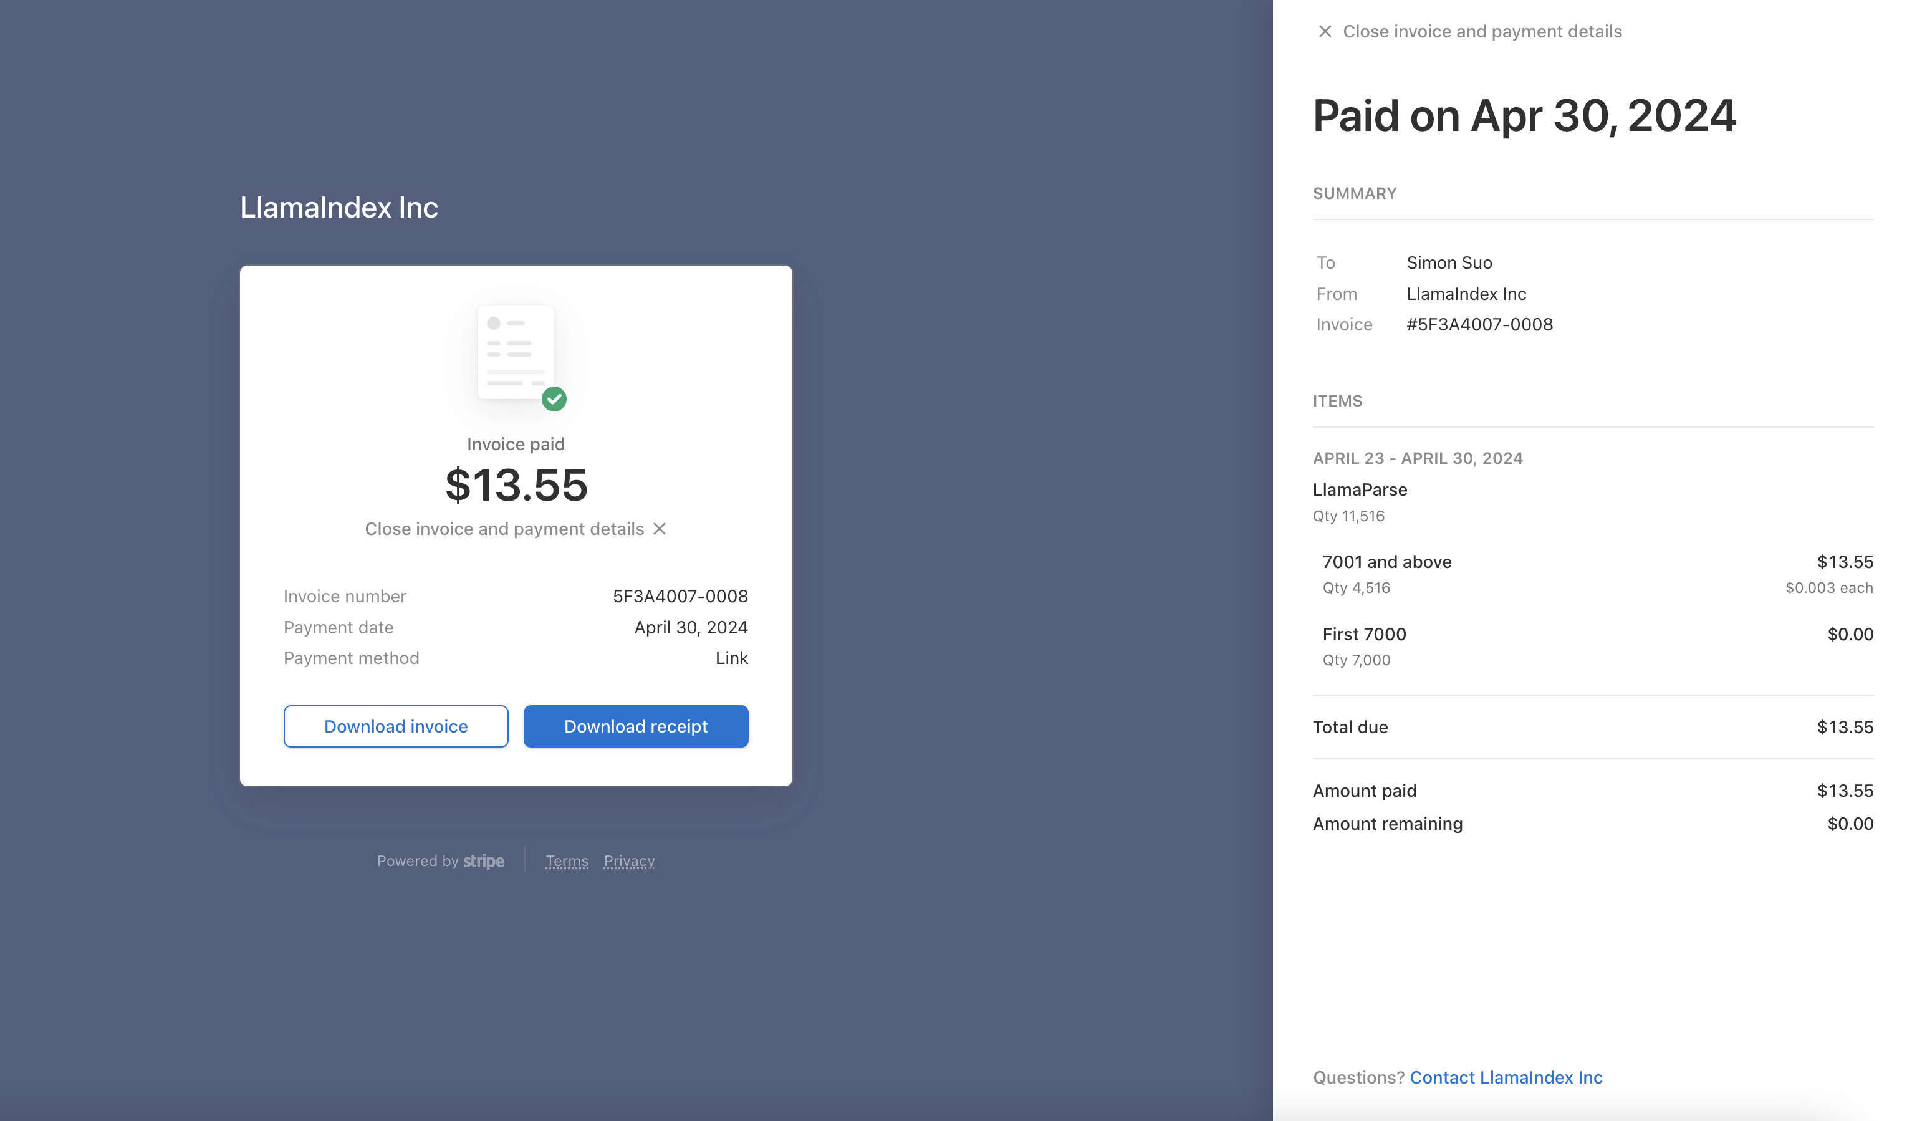Click 'APRIL 23 - APRIL 30, 2024' period
Viewport: 1907px width, 1121px height.
[1418, 458]
